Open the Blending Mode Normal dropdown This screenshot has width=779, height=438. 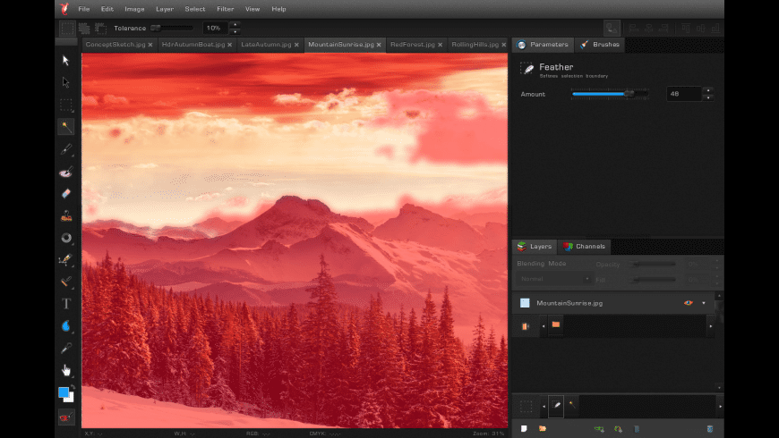click(553, 279)
